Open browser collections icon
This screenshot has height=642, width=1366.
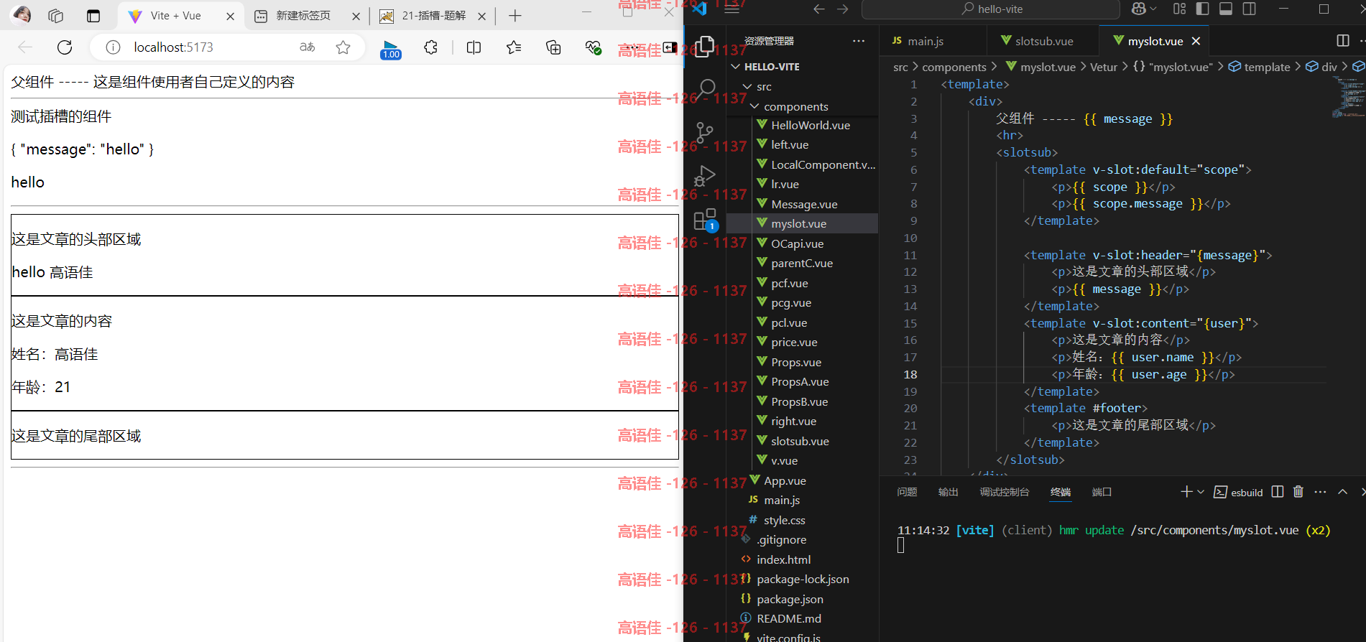pos(553,47)
